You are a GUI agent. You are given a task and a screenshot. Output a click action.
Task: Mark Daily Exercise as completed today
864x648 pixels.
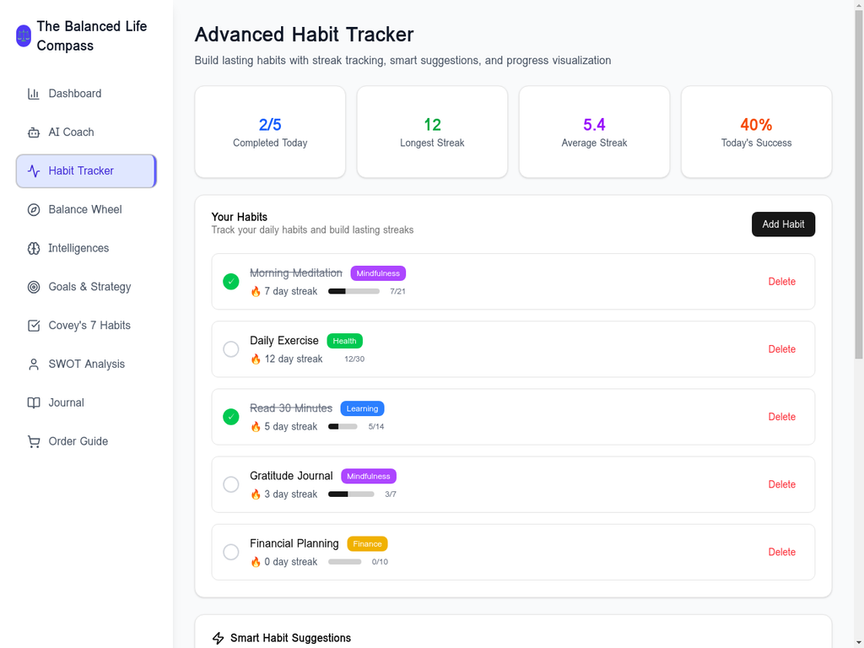231,348
